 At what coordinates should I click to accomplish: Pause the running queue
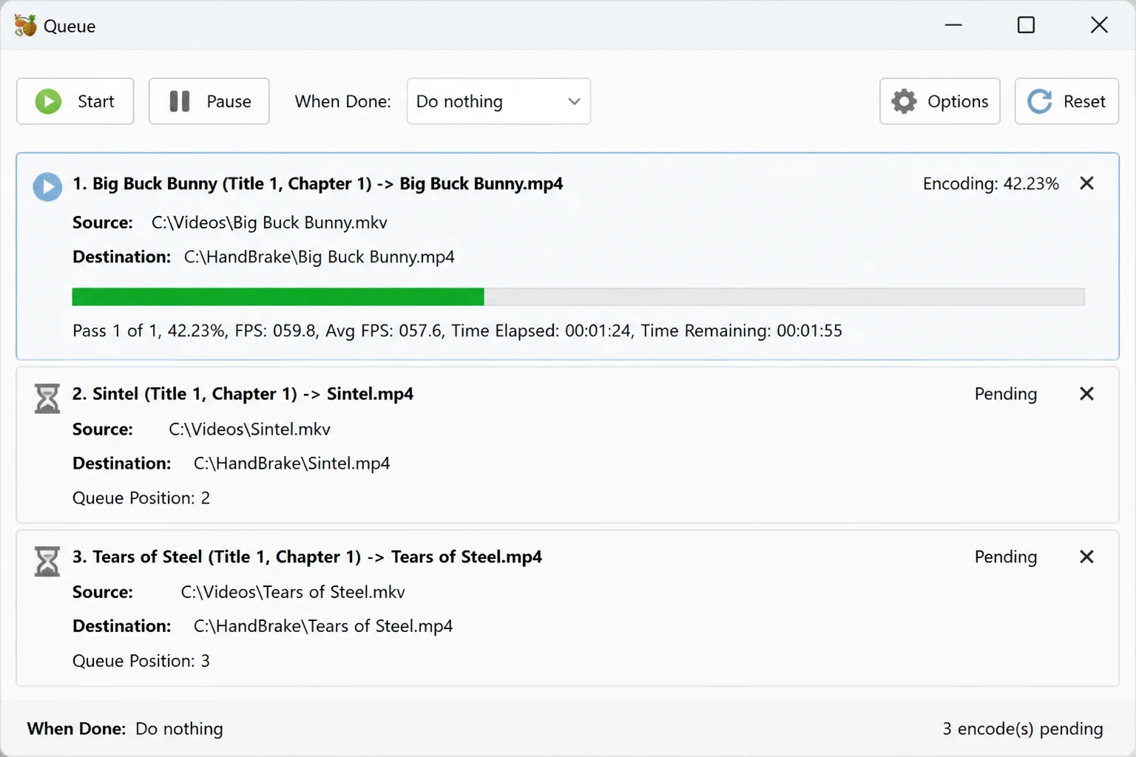coord(209,101)
